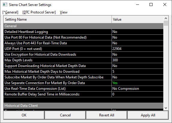Toggle Subscribe Market By Order Data value No
Viewport: 172px width, 123px height.
click(x=138, y=77)
